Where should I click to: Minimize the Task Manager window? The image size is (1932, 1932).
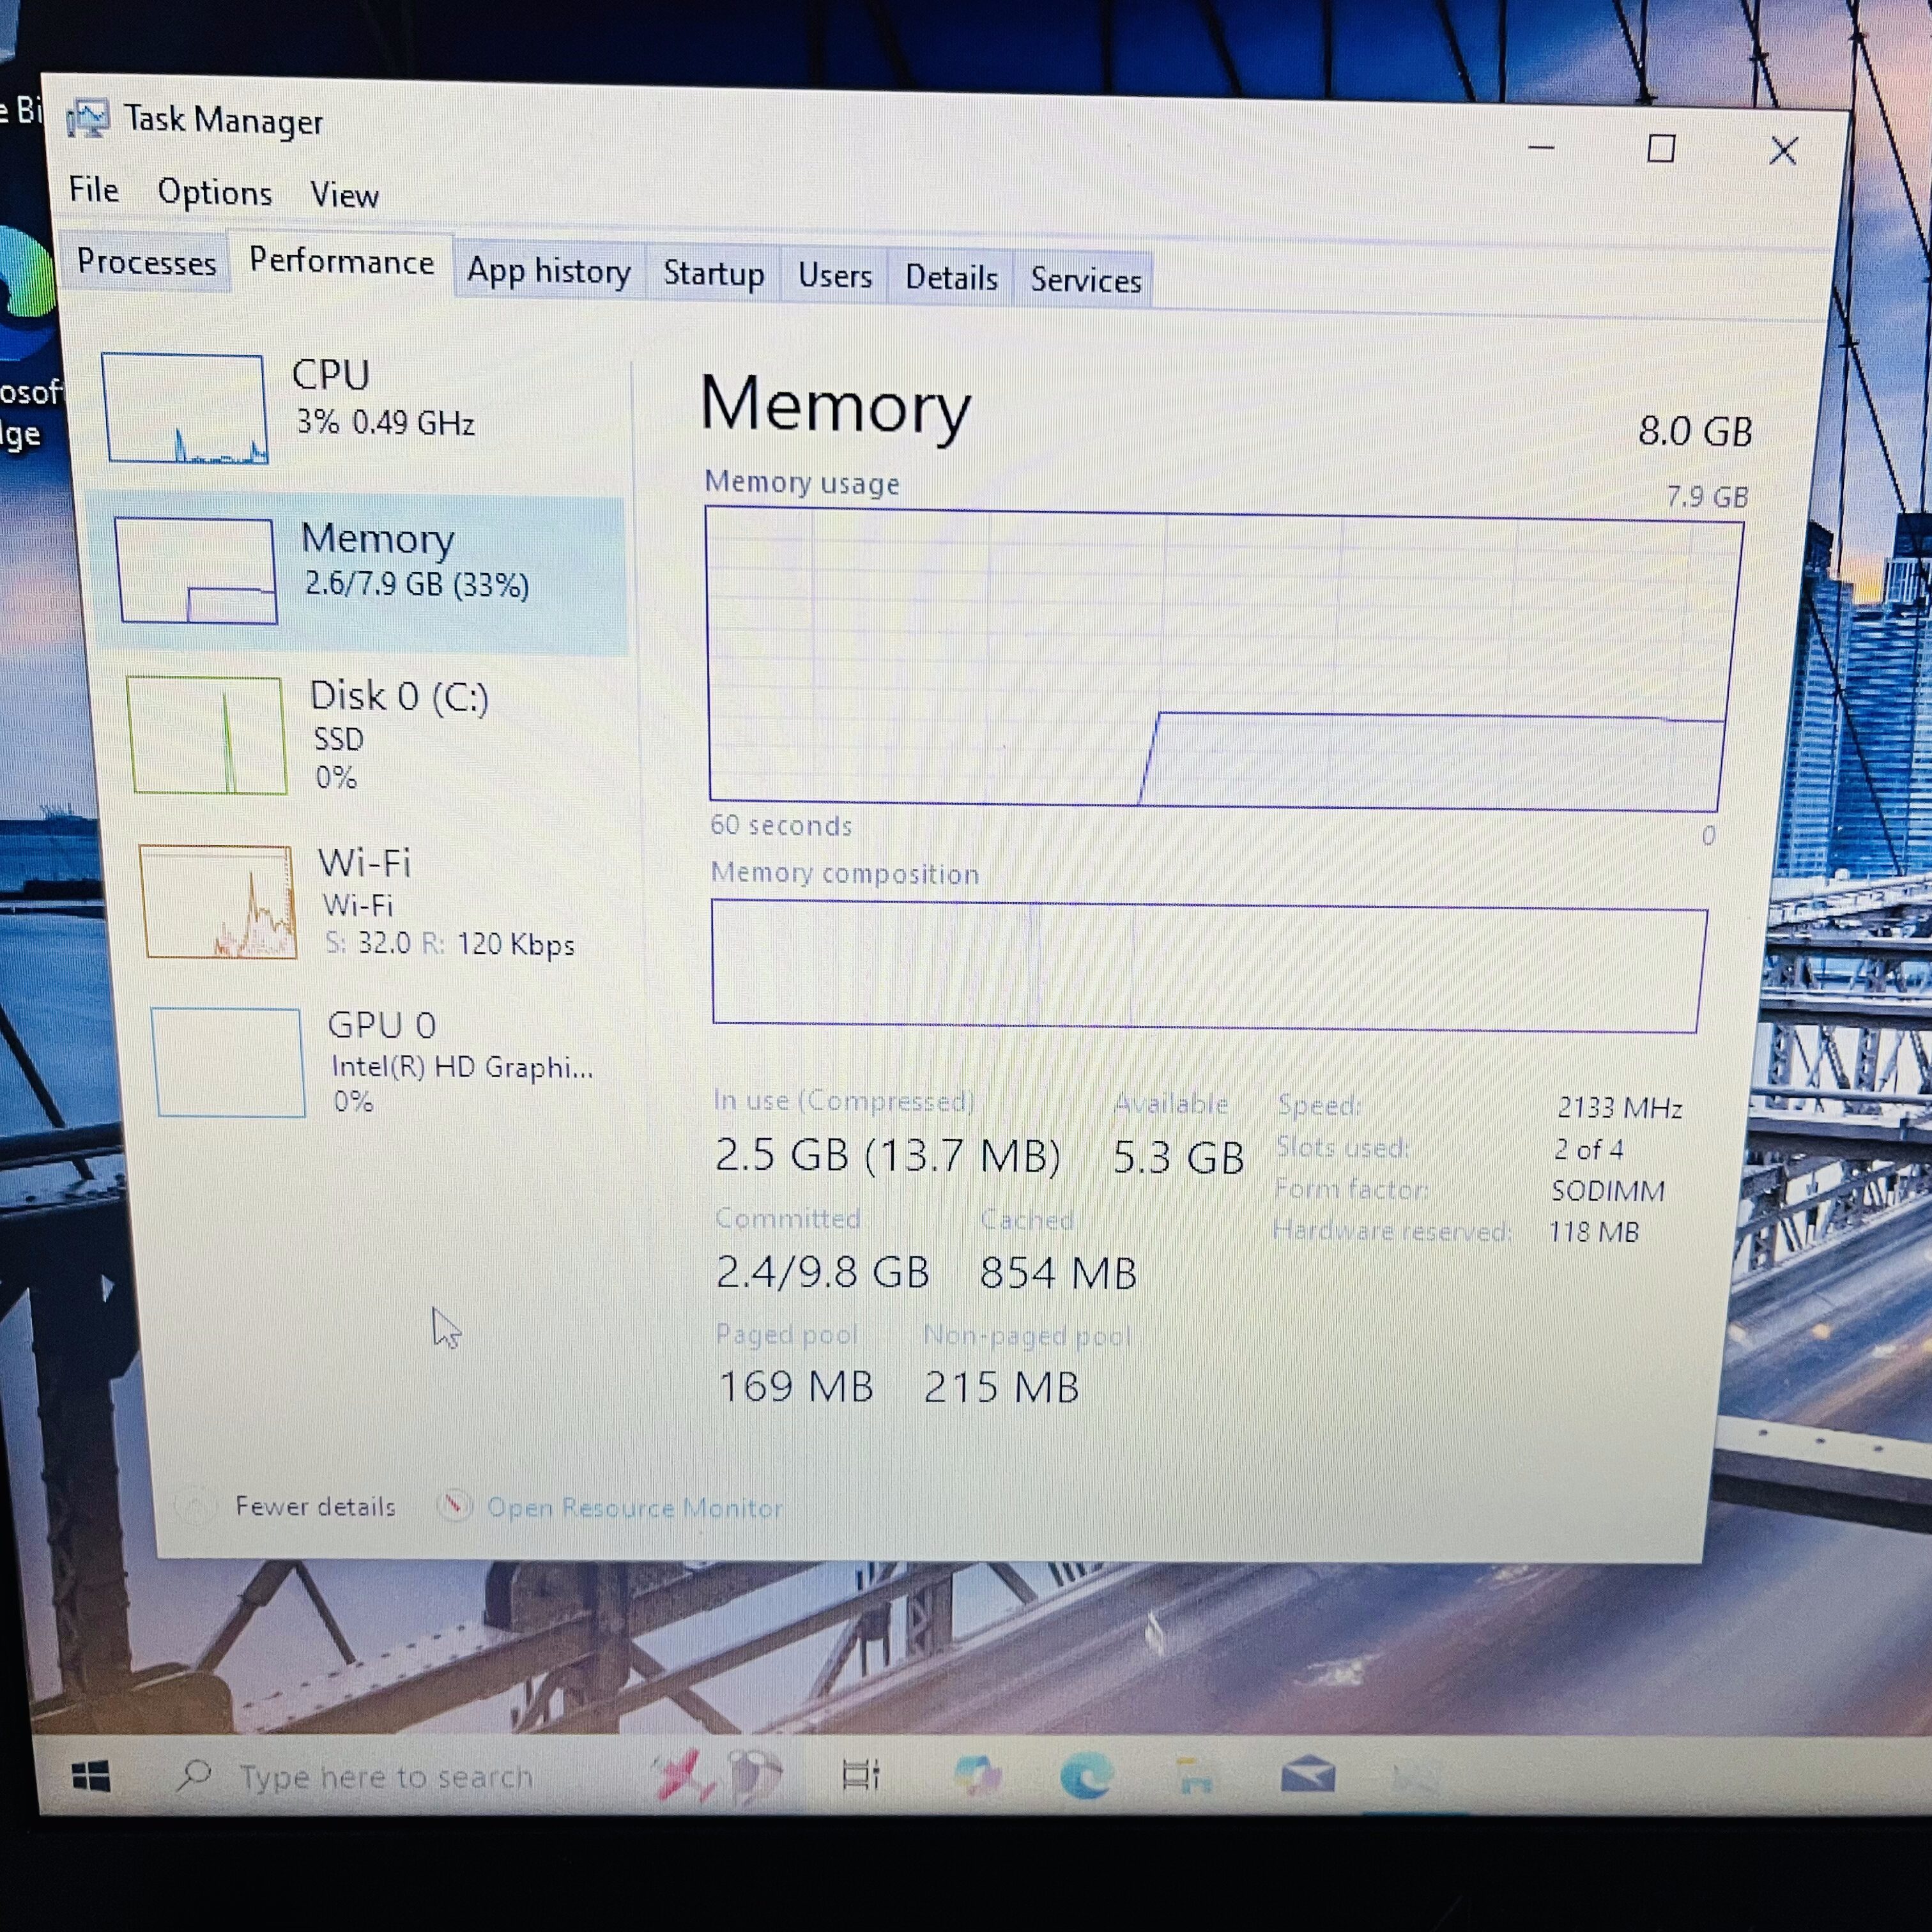click(1541, 147)
